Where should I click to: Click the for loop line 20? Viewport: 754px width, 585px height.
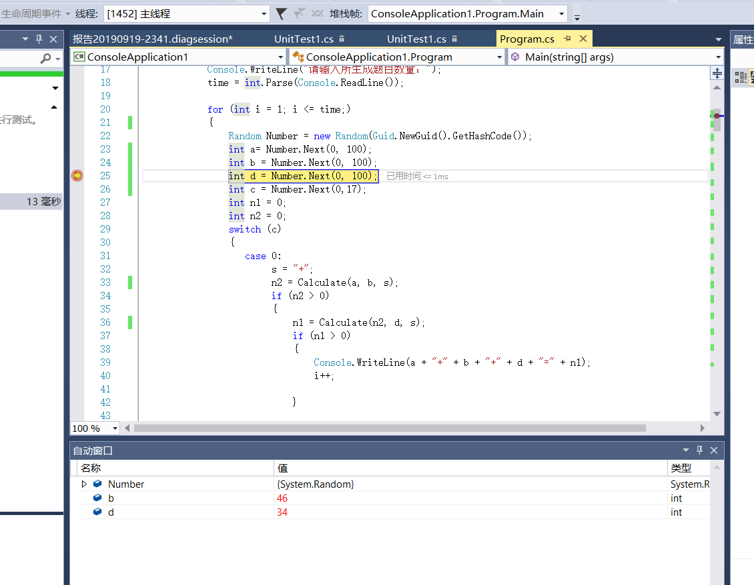coord(279,109)
